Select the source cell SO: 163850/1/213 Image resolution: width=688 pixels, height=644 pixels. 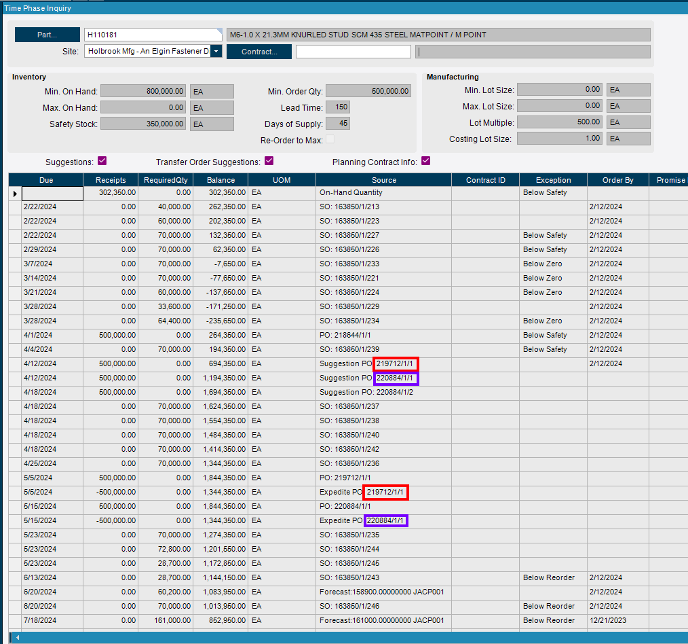click(x=383, y=207)
